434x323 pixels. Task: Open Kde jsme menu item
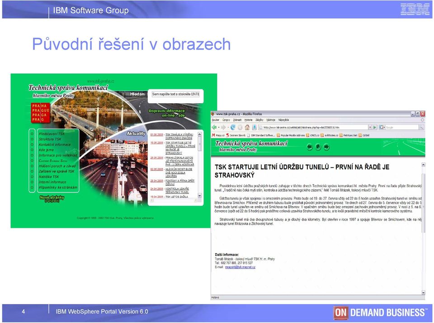(46, 150)
